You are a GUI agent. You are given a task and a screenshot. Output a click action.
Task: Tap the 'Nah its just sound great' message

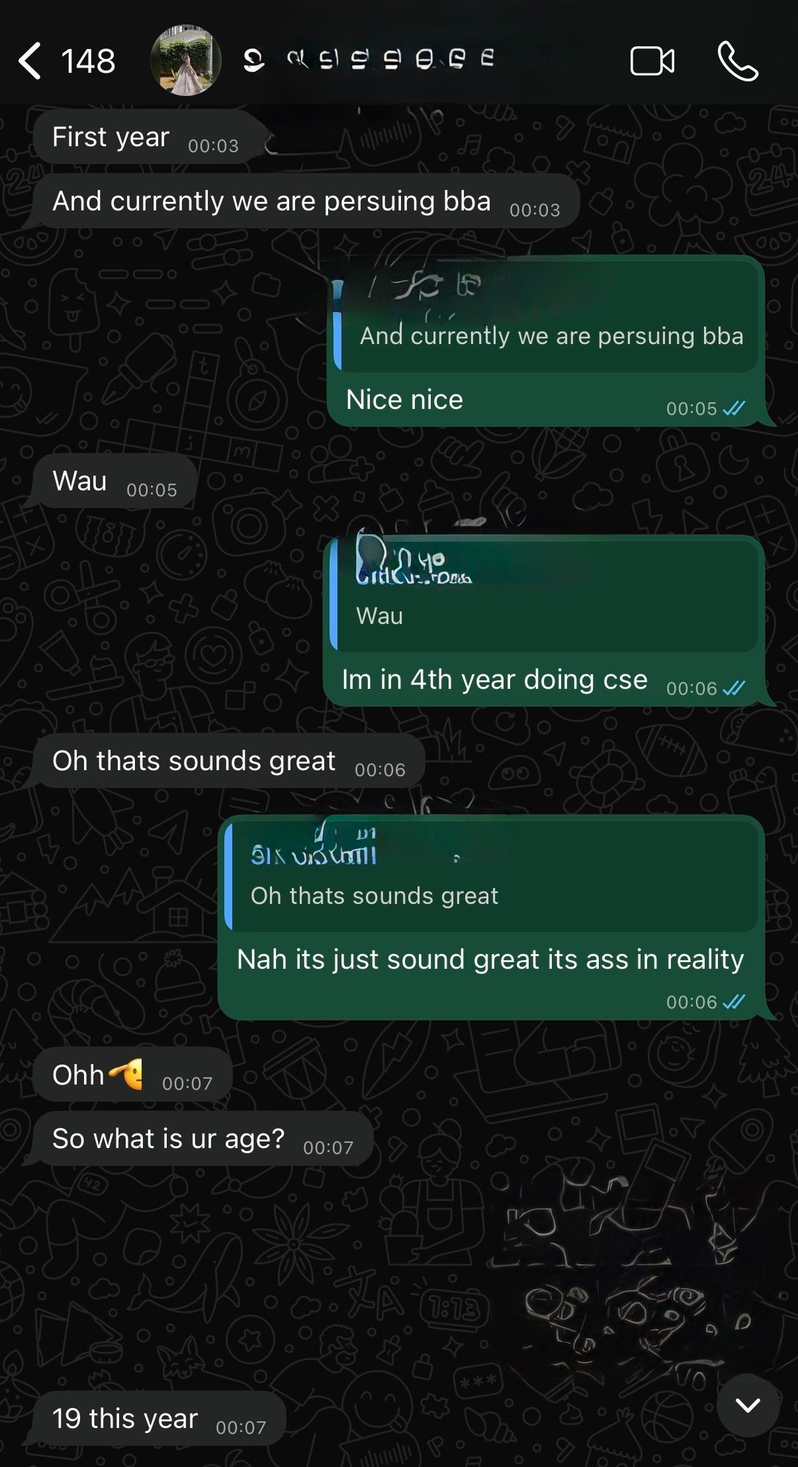tap(490, 959)
